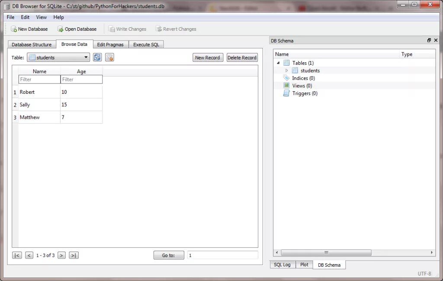This screenshot has width=443, height=281.
Task: Sort by the Name column header
Action: click(x=39, y=71)
